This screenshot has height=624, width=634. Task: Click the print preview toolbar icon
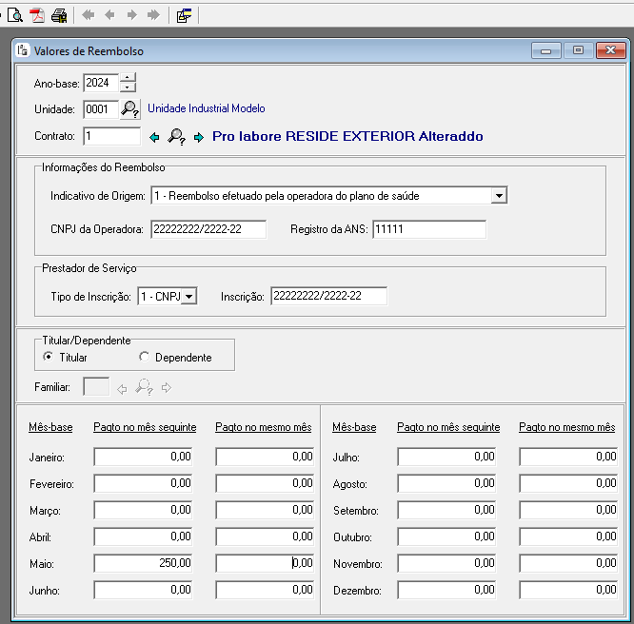click(15, 15)
